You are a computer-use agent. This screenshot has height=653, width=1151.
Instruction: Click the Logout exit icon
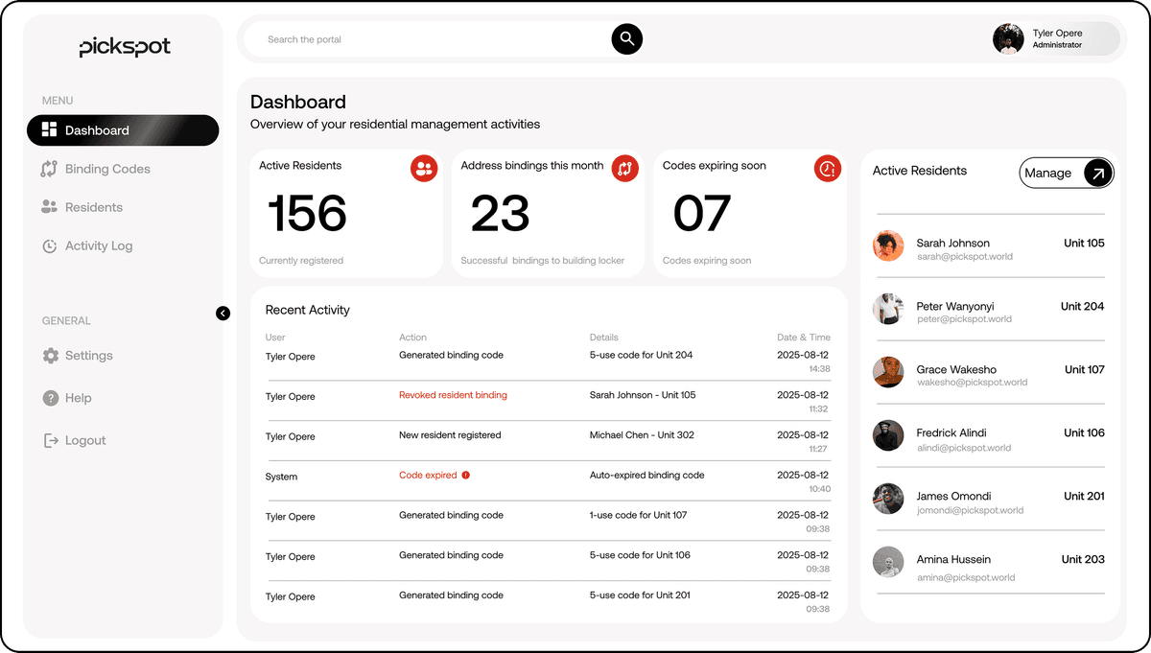click(51, 440)
